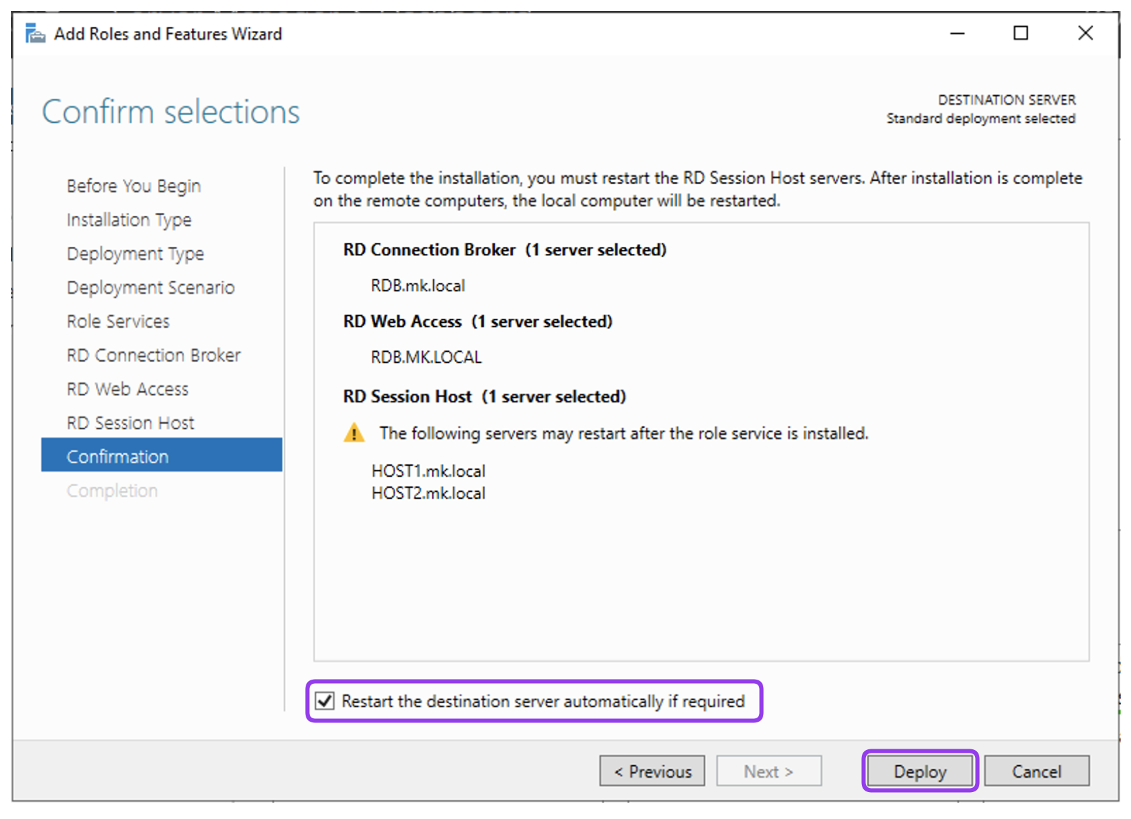Image resolution: width=1131 pixels, height=819 pixels.
Task: Select HOST2.mk.local in the list
Action: [429, 493]
